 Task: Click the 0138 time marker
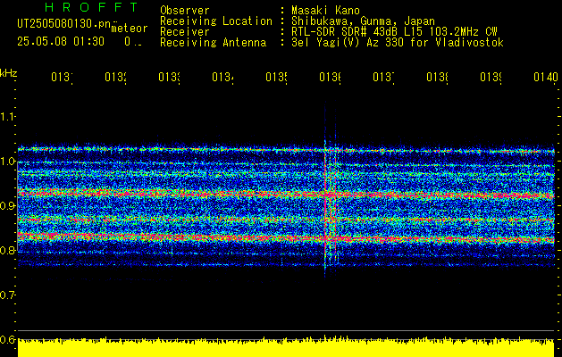tap(437, 78)
